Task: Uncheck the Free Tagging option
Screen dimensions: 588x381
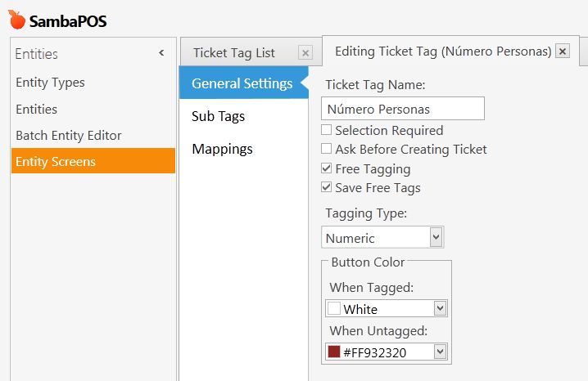Action: (x=326, y=168)
